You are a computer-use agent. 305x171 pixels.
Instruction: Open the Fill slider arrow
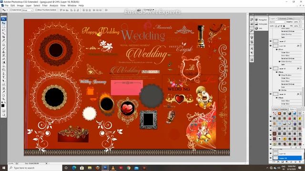(x=300, y=26)
